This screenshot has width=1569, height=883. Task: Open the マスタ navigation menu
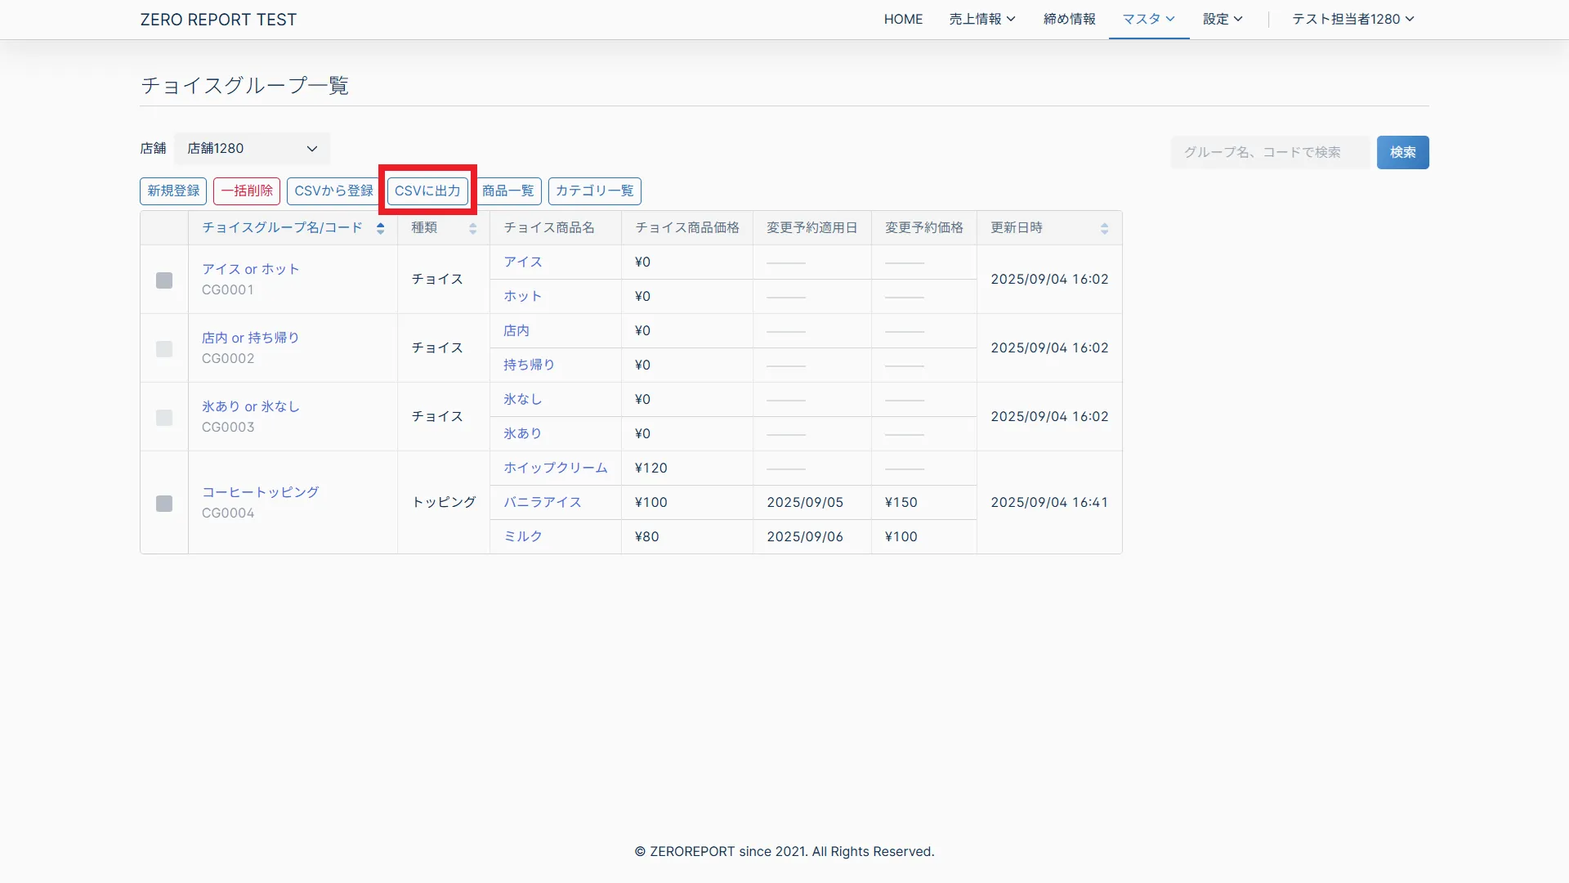coord(1148,19)
